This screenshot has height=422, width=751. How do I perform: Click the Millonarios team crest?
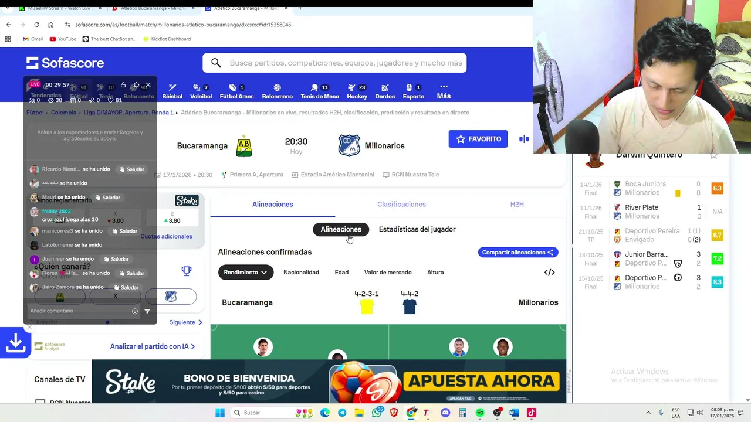point(349,145)
